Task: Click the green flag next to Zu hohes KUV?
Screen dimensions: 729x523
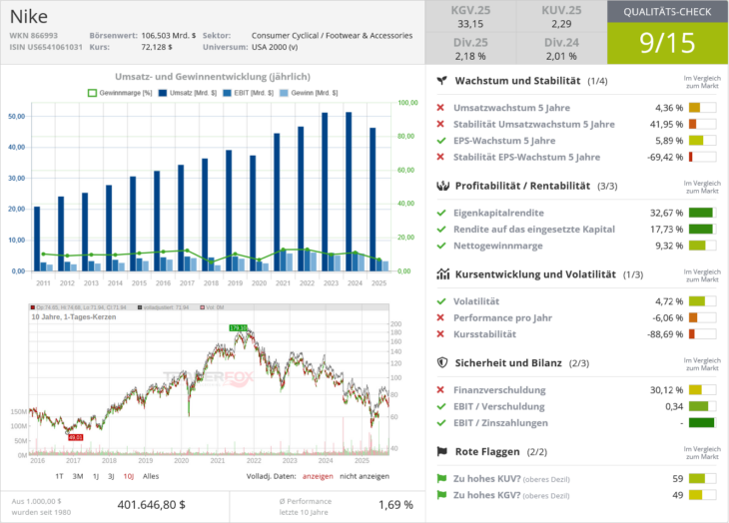Action: [x=441, y=478]
